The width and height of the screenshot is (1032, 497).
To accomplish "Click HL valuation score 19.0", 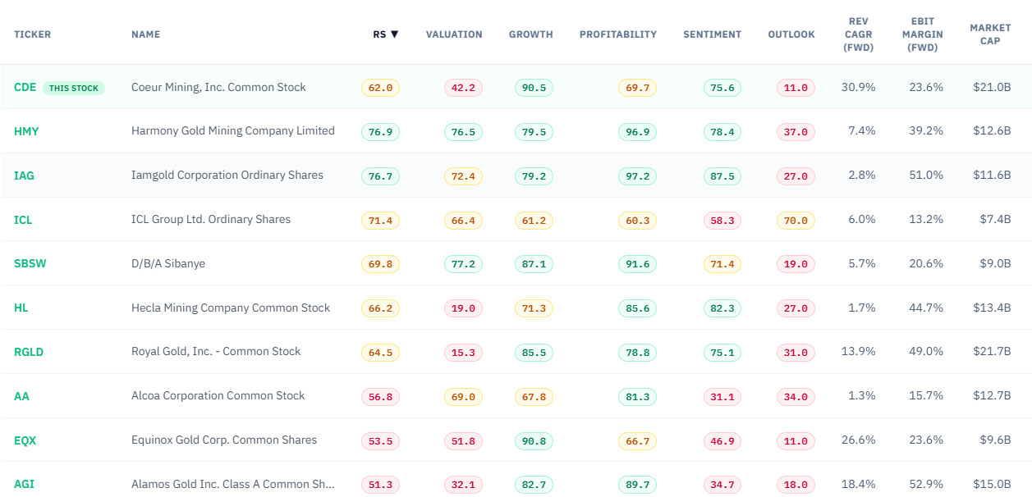I will click(463, 308).
